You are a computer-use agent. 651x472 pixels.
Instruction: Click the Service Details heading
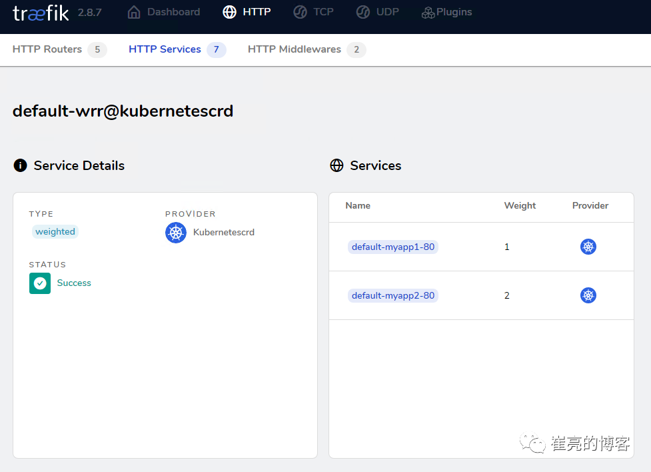pos(79,165)
